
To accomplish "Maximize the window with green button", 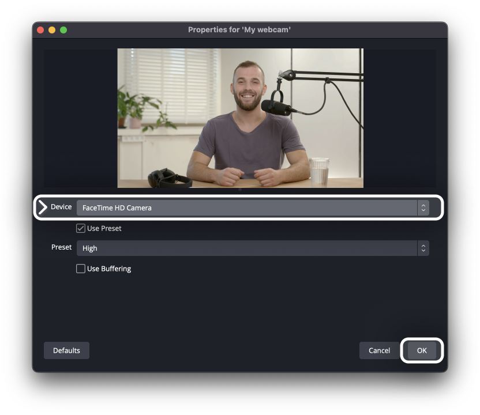I will (63, 30).
